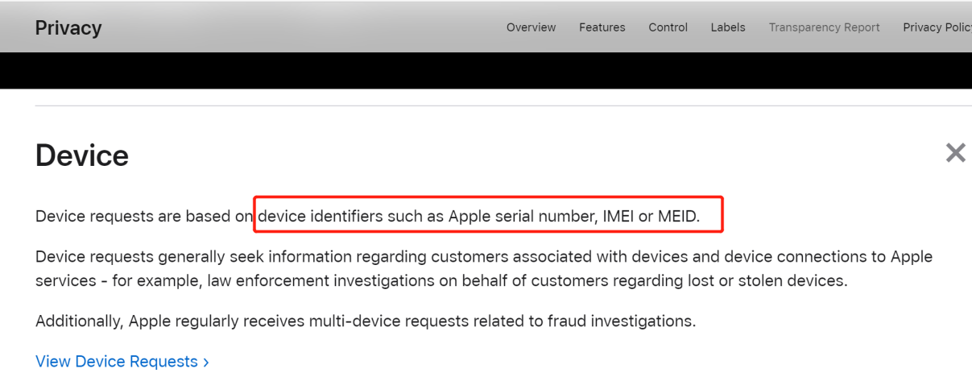This screenshot has width=972, height=377.
Task: Switch to the Control tab
Action: tap(668, 27)
